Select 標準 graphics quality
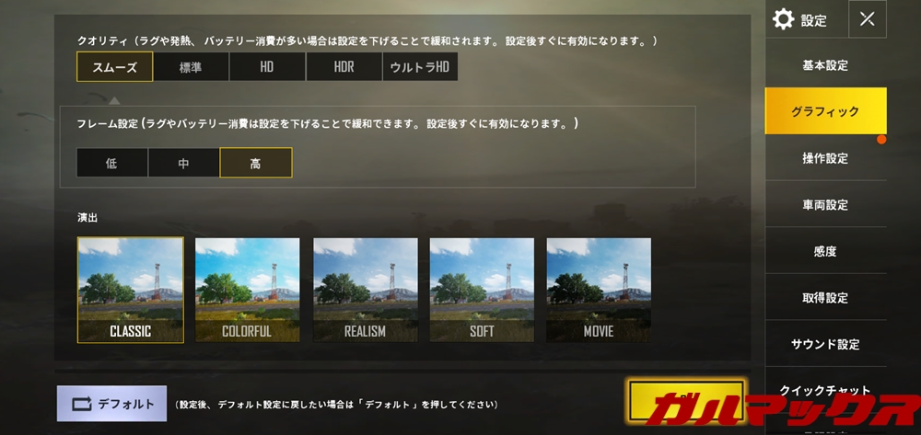Viewport: 921px width, 435px height. click(x=191, y=67)
